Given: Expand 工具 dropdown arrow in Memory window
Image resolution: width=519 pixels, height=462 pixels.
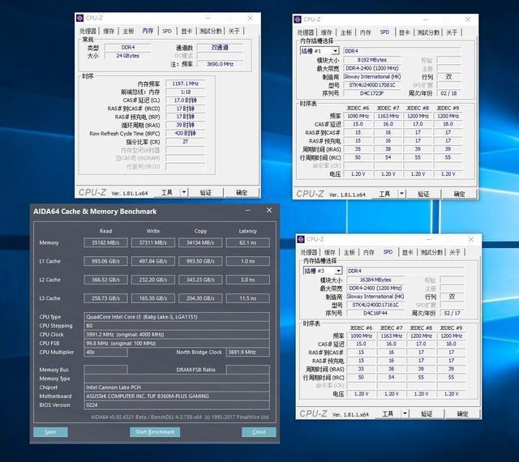Looking at the screenshot, I should point(184,192).
